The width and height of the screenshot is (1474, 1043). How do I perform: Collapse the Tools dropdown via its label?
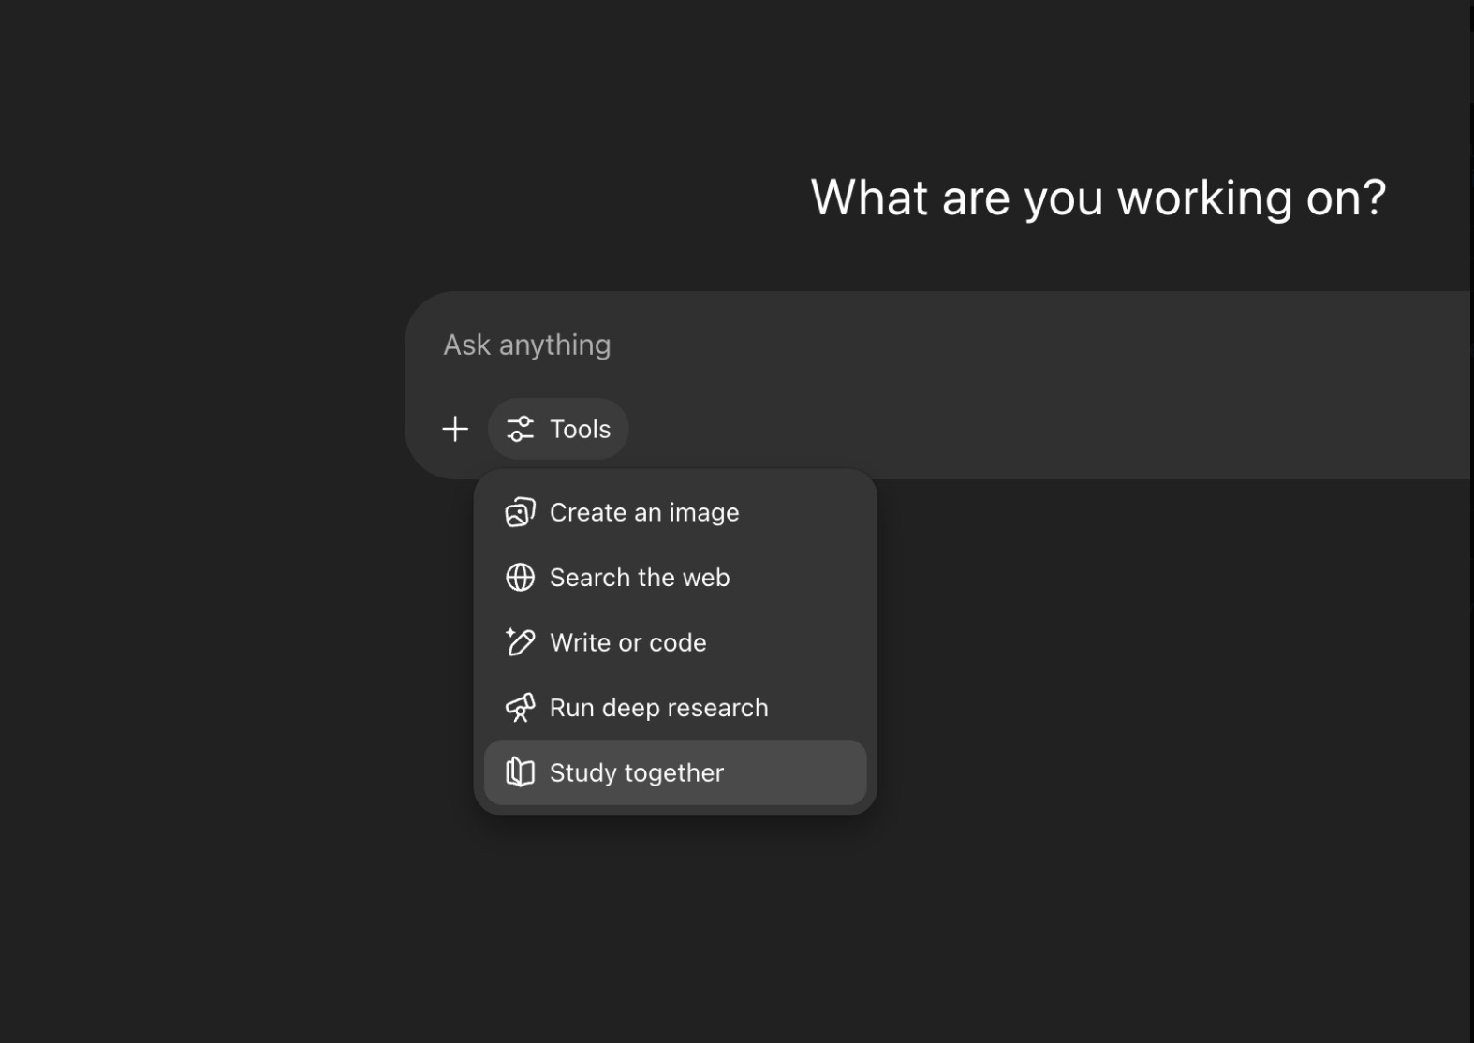[580, 429]
